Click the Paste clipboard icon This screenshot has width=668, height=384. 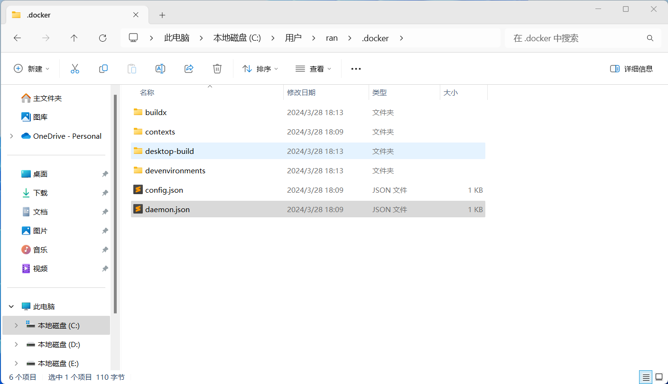131,69
